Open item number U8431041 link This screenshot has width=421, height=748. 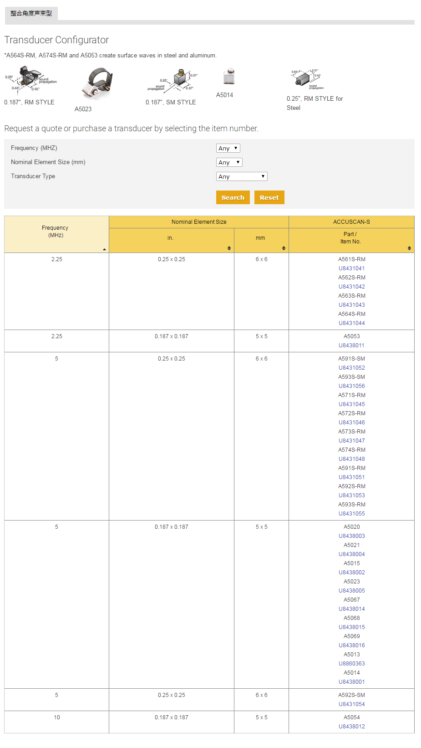tap(351, 268)
